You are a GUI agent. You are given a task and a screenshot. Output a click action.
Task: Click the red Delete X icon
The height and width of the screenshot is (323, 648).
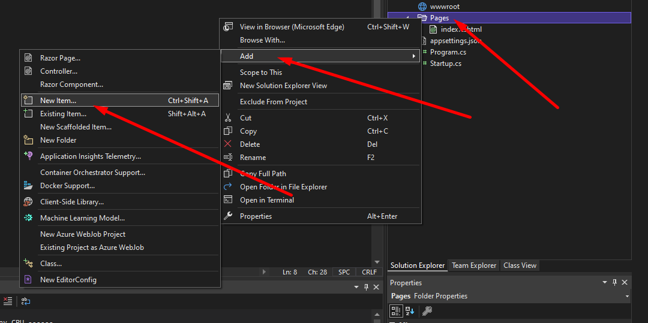[228, 144]
